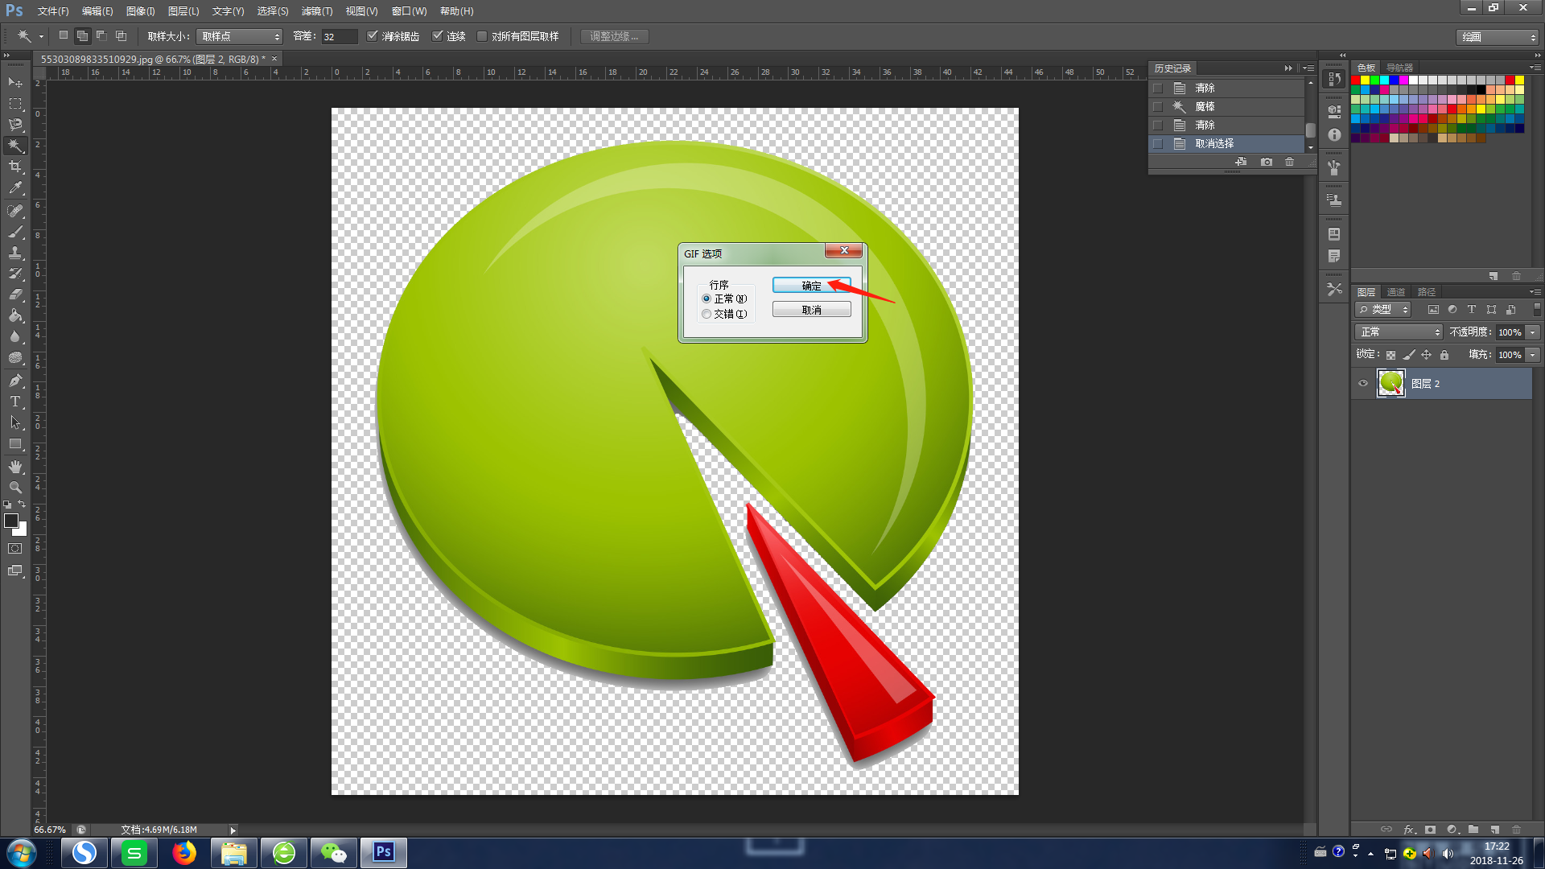This screenshot has width=1545, height=869.
Task: Change screen mode icon in toolbox
Action: point(15,570)
